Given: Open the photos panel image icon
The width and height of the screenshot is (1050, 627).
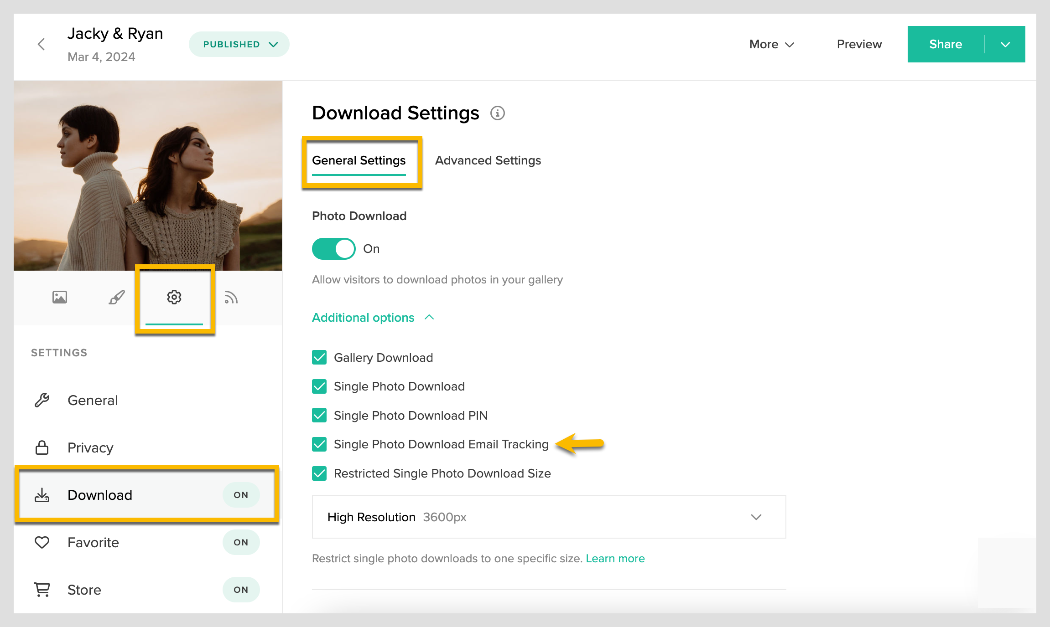Looking at the screenshot, I should [60, 298].
